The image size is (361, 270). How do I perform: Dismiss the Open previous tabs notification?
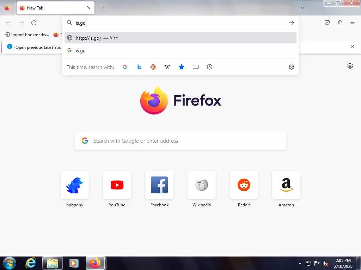(x=353, y=46)
